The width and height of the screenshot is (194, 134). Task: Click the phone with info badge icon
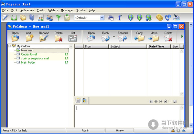168,18
